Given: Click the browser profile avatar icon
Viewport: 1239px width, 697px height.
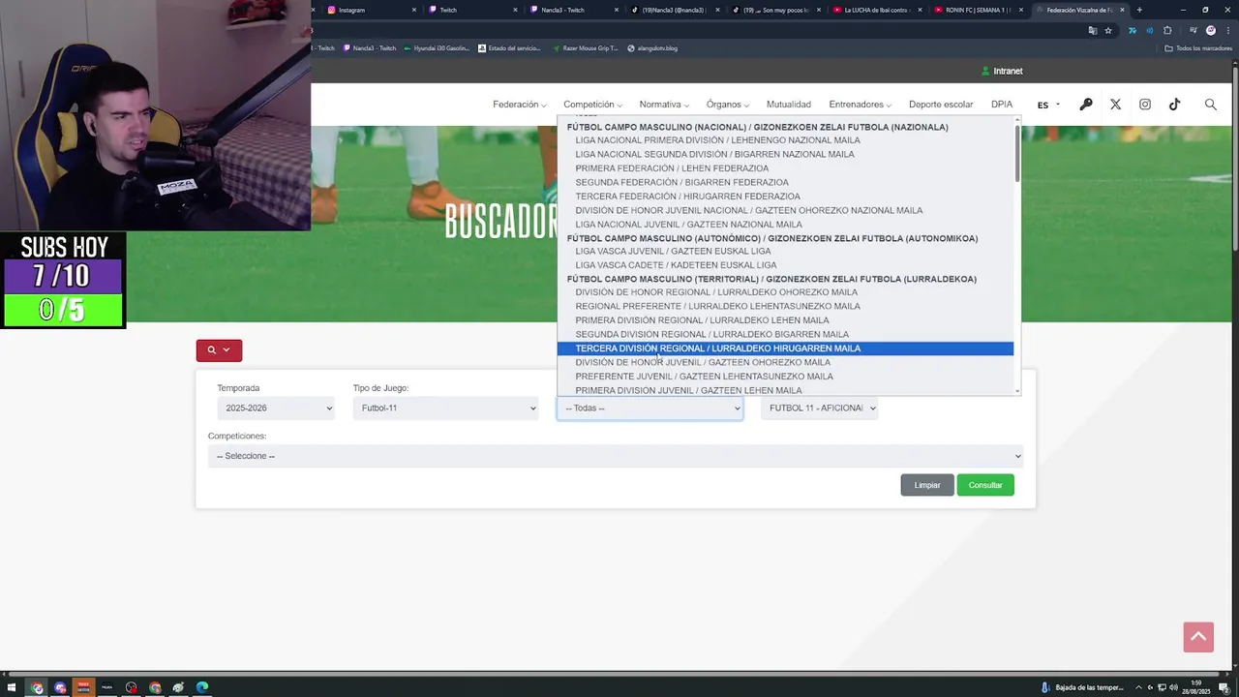Looking at the screenshot, I should click(x=1211, y=30).
